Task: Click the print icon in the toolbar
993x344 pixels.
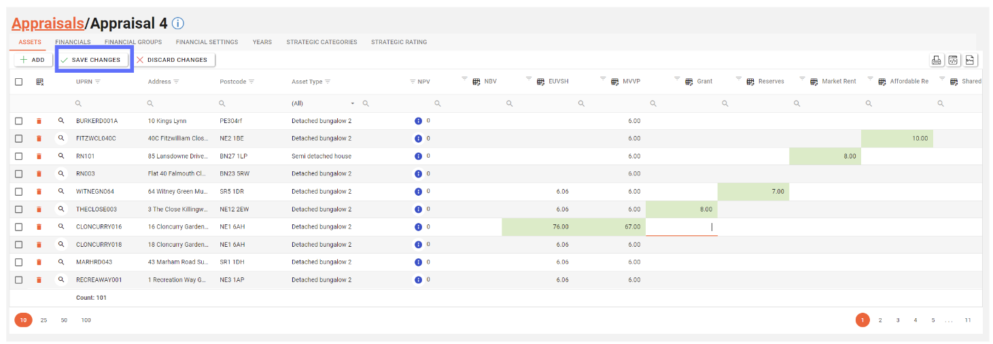Action: (x=936, y=60)
